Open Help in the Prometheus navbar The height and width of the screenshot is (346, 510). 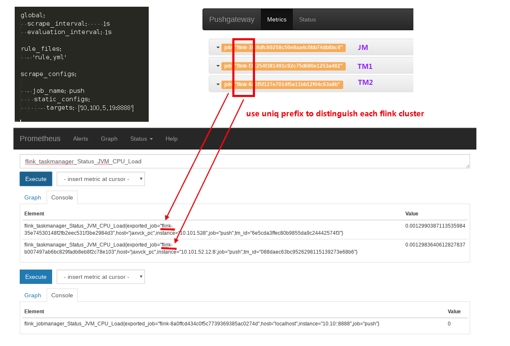[171, 139]
